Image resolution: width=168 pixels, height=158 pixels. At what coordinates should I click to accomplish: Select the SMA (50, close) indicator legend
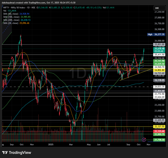click(x=16, y=14)
